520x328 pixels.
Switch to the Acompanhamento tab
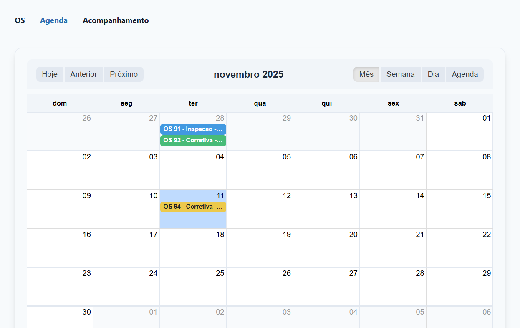coord(116,20)
